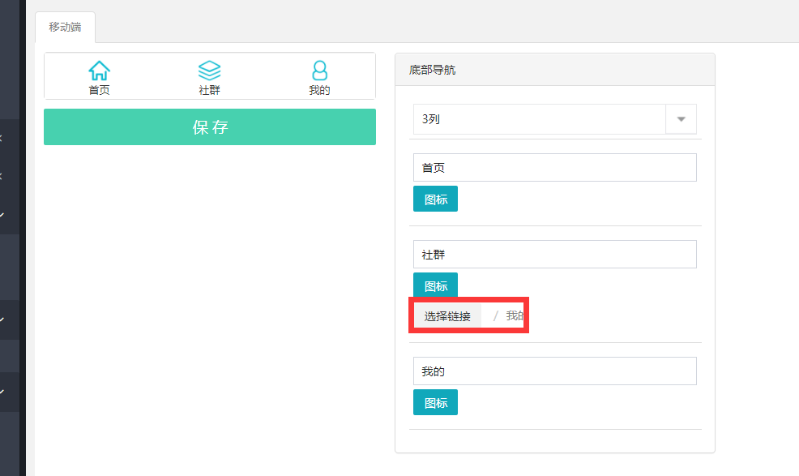Viewport: 799px width, 476px height.
Task: Choose an icon with 图标 button below 社群 field
Action: (436, 285)
